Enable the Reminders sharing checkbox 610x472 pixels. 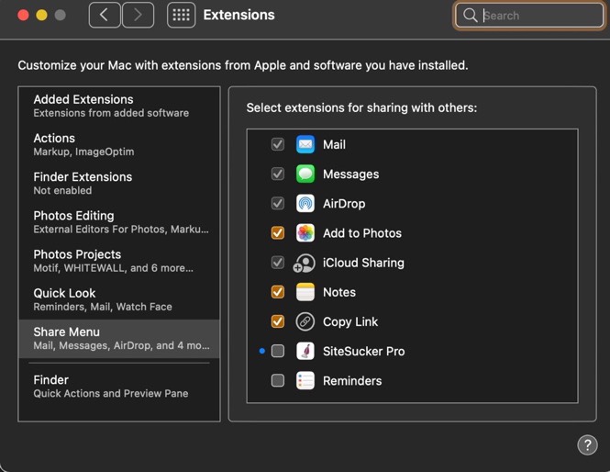tap(278, 380)
